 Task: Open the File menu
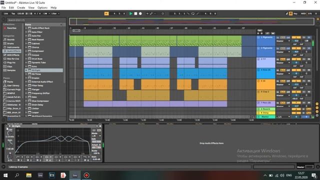point(3,7)
